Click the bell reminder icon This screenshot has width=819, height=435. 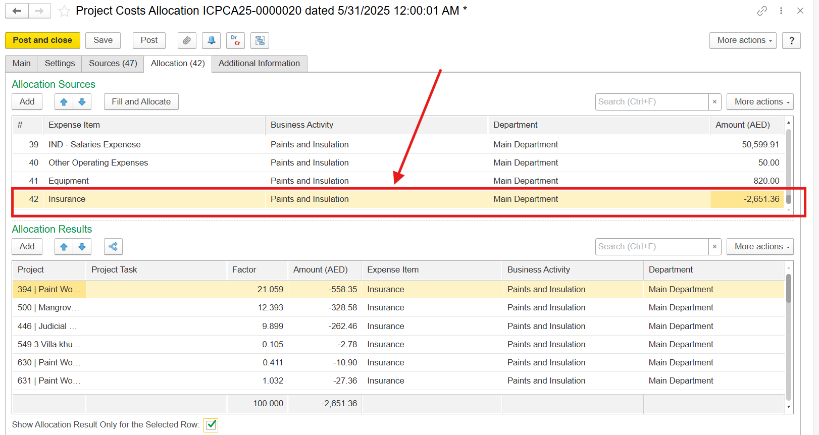pos(211,40)
